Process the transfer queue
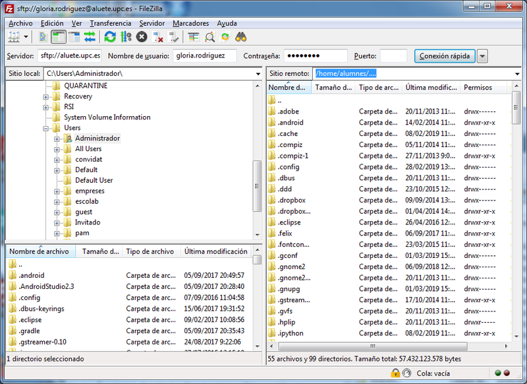 (126, 37)
